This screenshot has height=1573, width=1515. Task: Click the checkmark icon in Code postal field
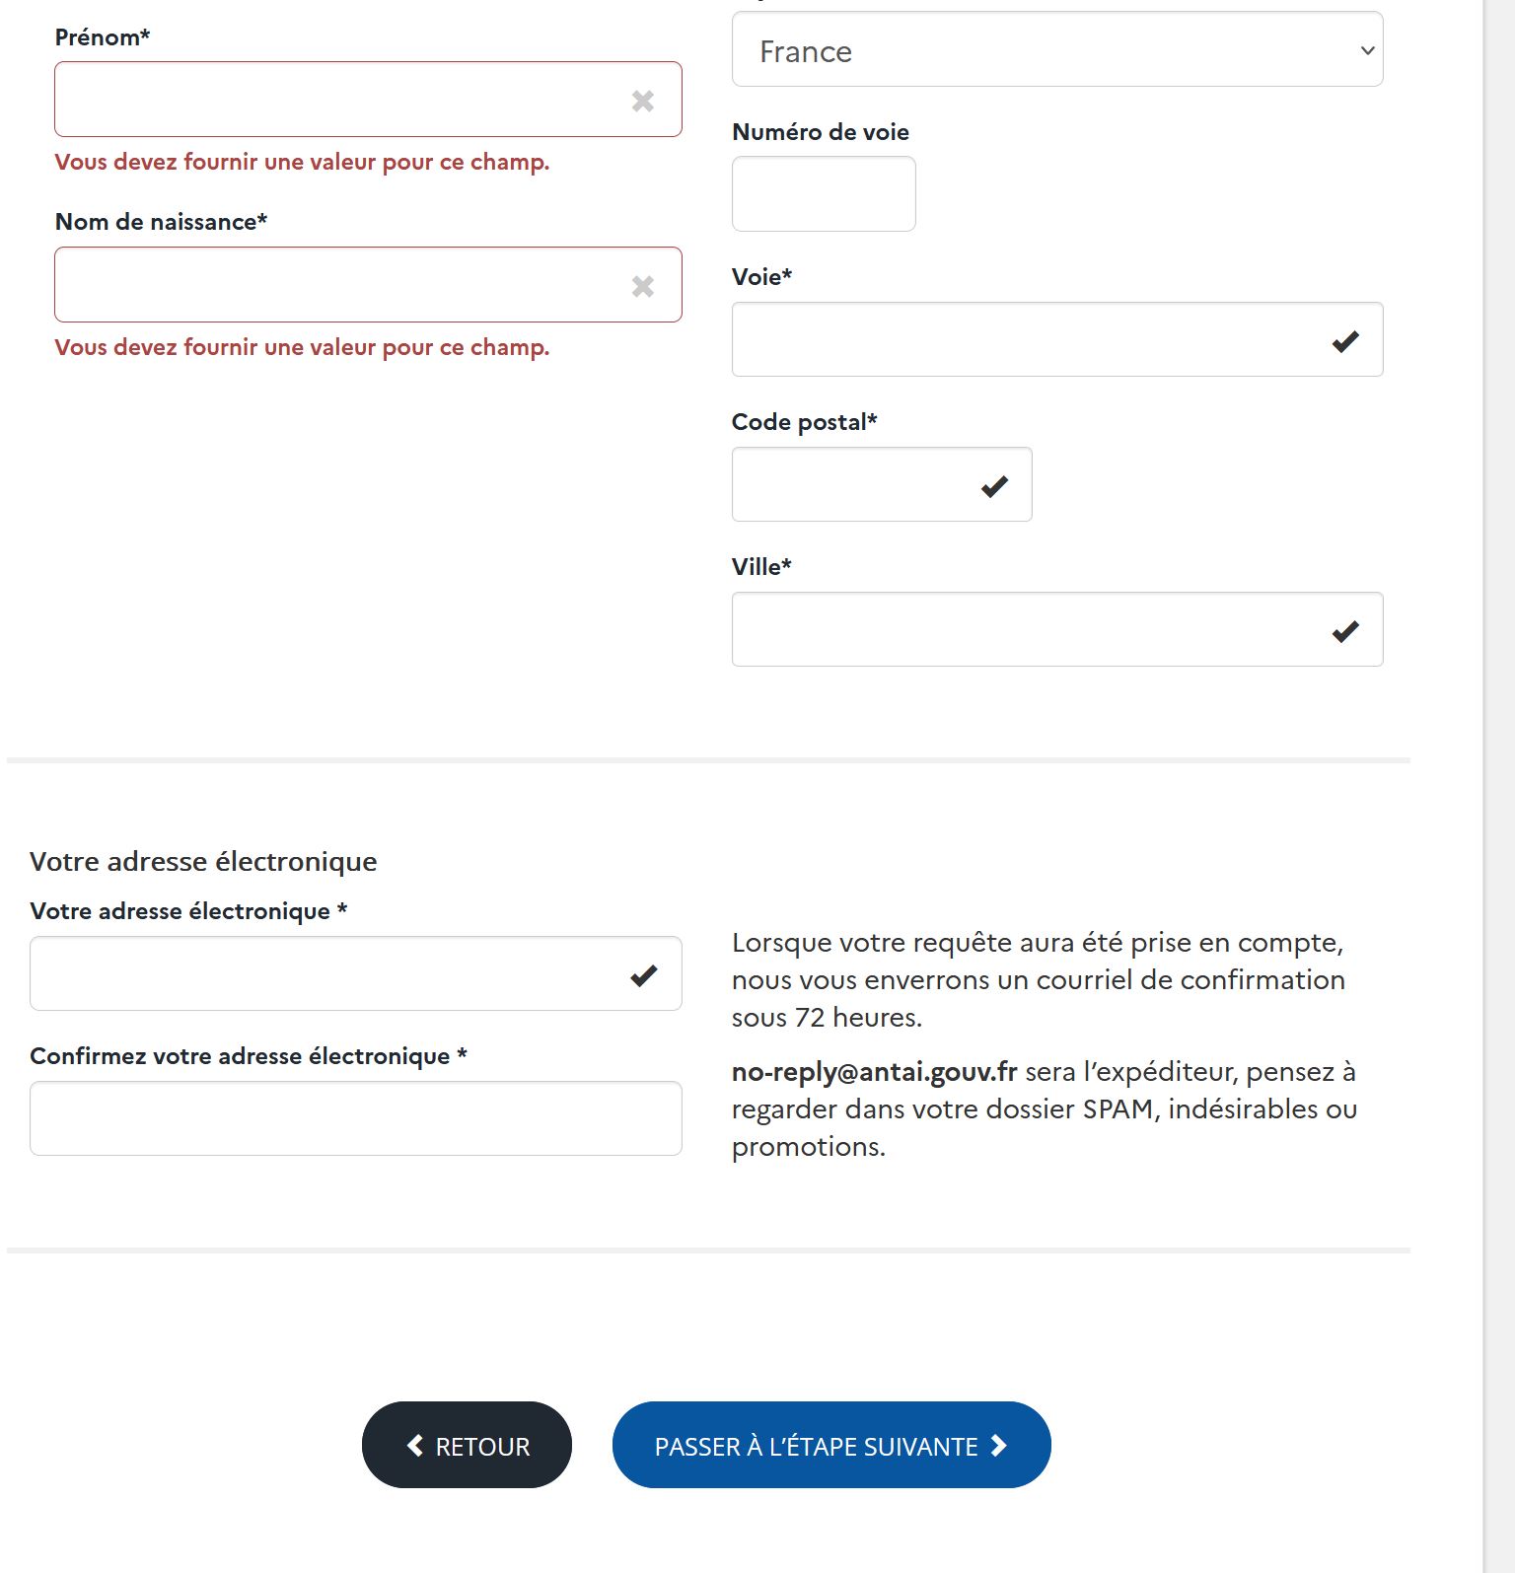pos(994,486)
